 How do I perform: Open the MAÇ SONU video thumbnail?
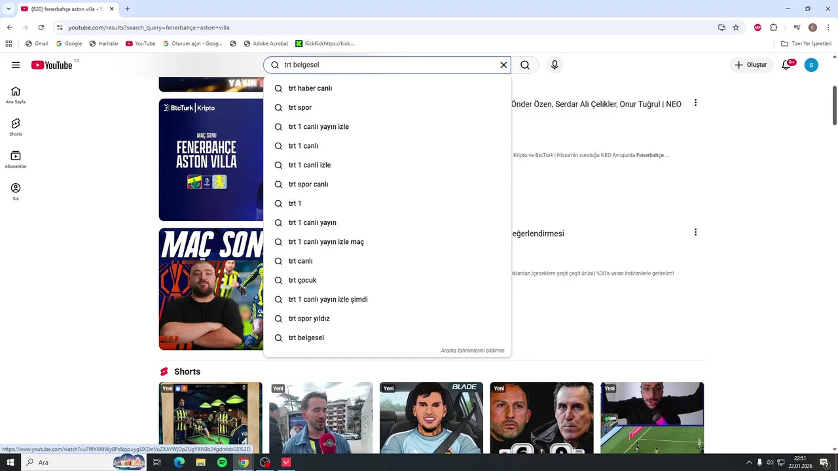[x=211, y=289]
